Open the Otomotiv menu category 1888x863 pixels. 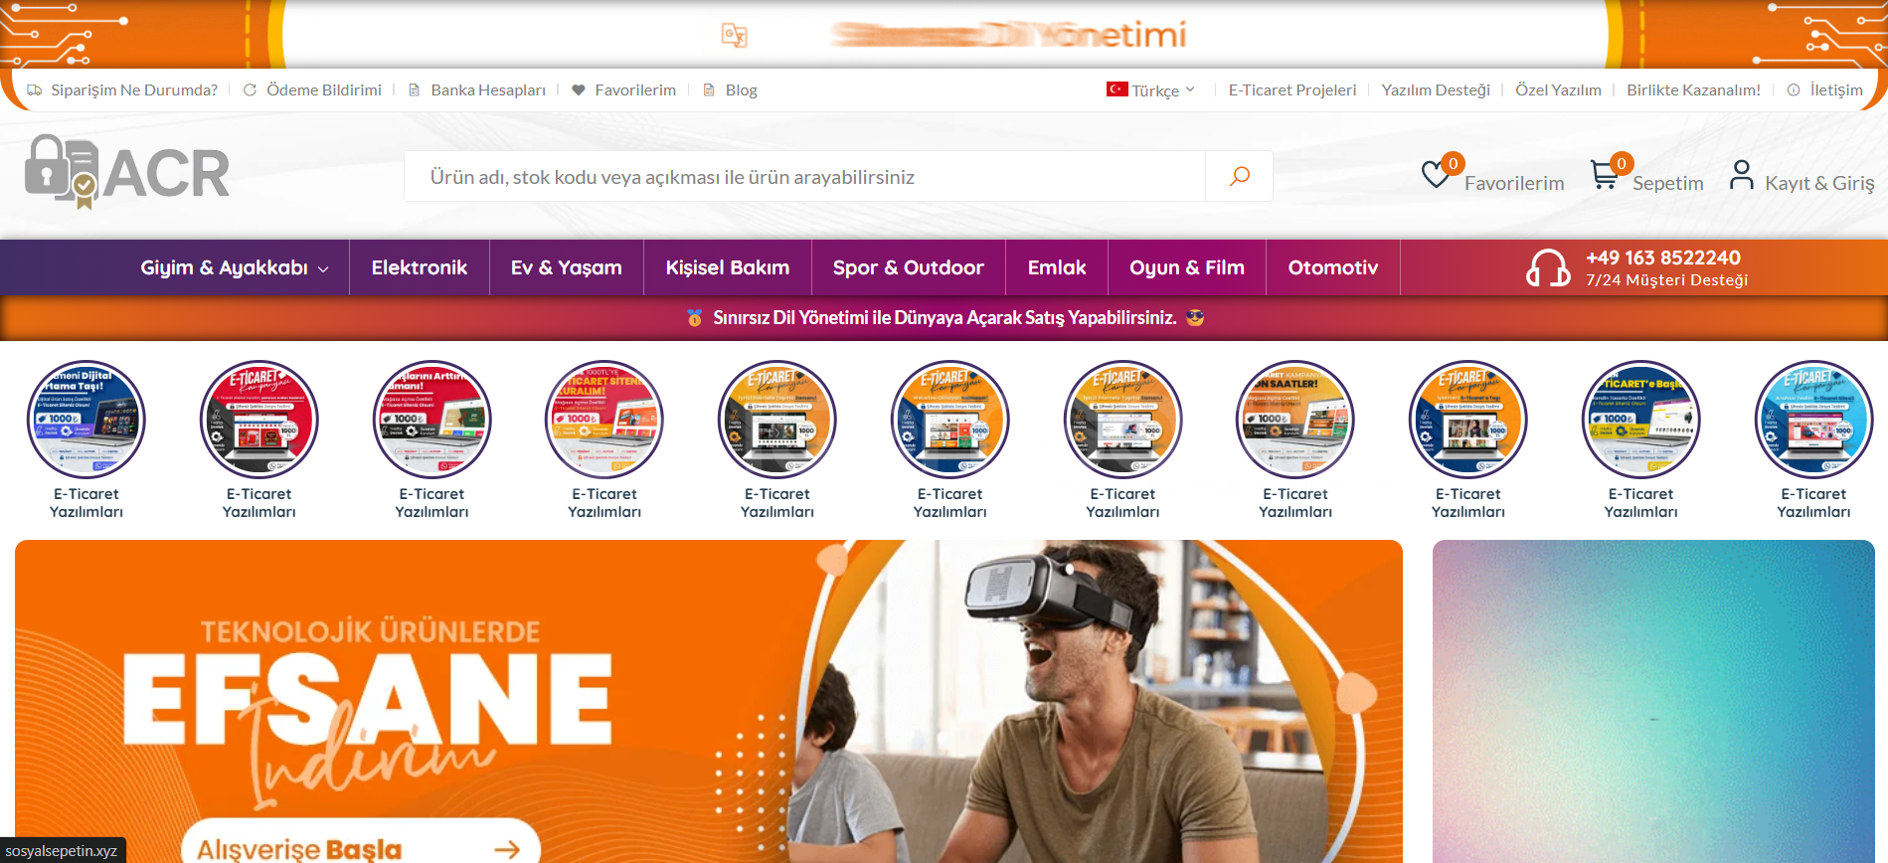(1332, 267)
